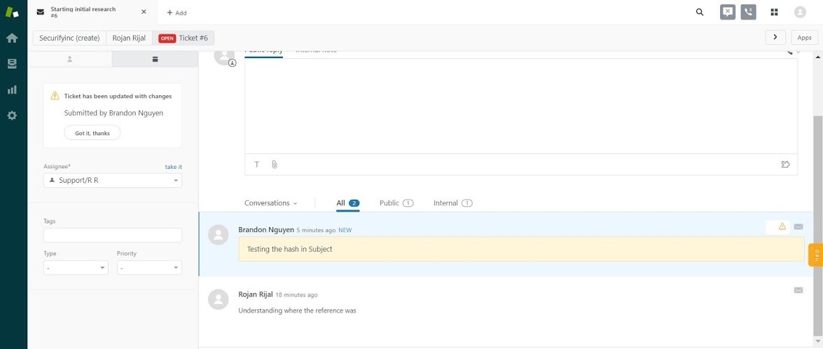Toggle the text formatting T icon

(256, 164)
